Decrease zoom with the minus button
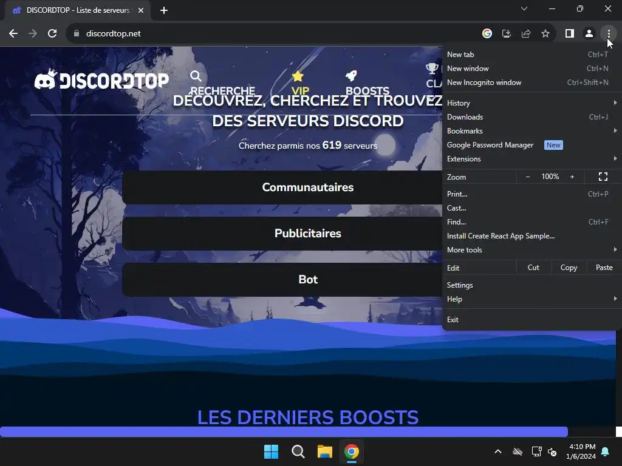The height and width of the screenshot is (466, 622). 528,177
